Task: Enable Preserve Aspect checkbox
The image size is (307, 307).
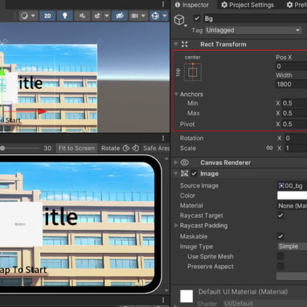Action: (280, 266)
